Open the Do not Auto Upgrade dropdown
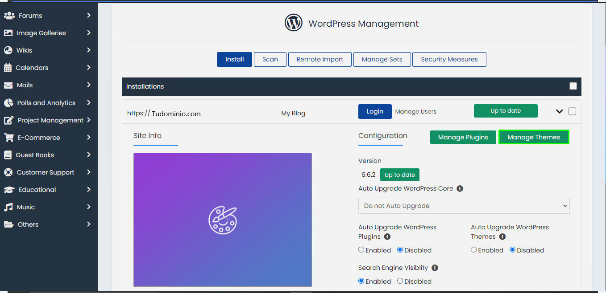 [x=464, y=206]
